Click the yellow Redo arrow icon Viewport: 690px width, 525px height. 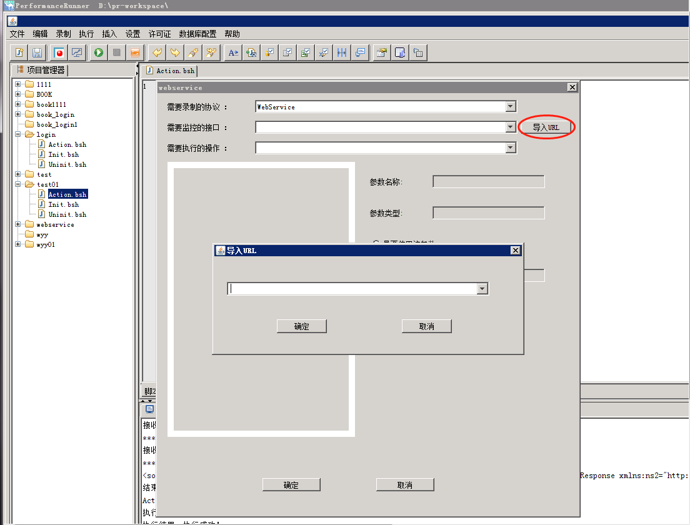pos(175,52)
